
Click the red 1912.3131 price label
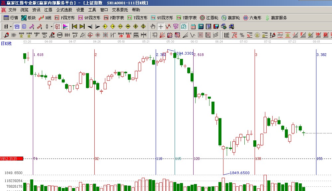tap(12, 159)
